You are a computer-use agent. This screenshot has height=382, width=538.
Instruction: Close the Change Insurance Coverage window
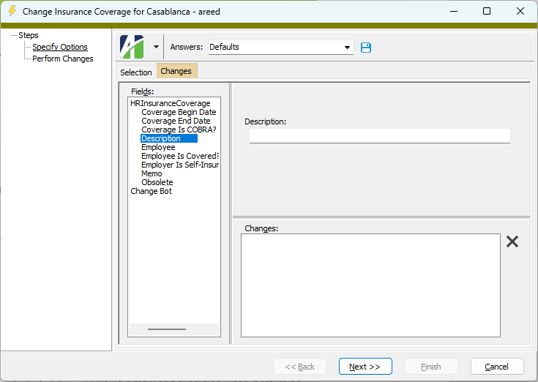click(x=520, y=11)
